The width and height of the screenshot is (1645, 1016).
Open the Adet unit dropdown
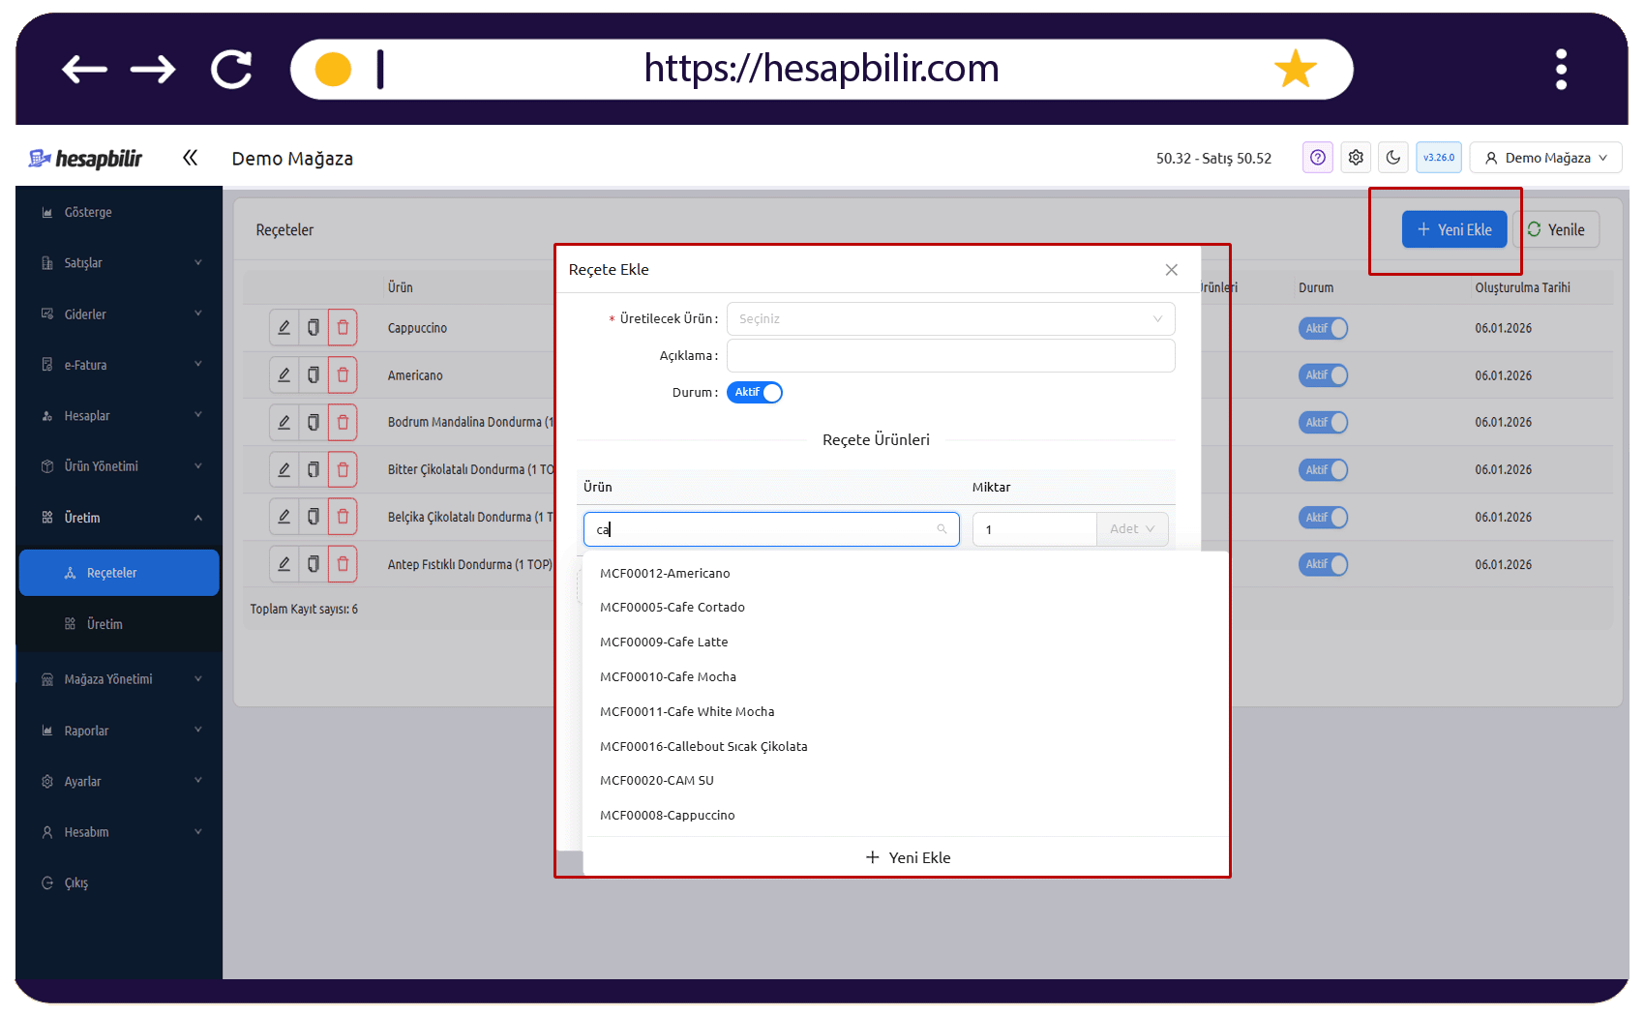click(1132, 529)
